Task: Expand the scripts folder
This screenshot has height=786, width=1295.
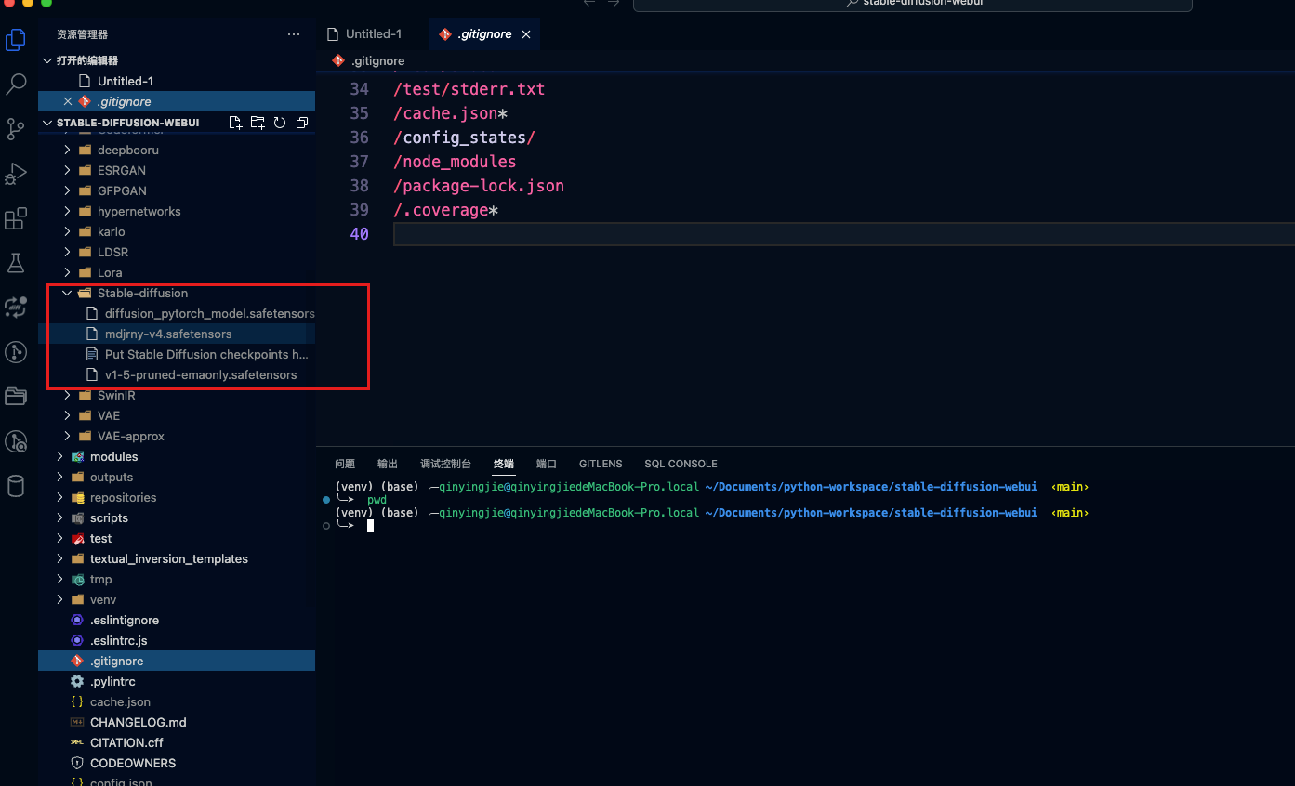Action: (59, 517)
